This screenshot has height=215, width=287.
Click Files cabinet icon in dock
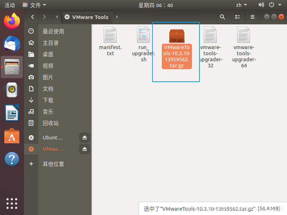coord(12,67)
